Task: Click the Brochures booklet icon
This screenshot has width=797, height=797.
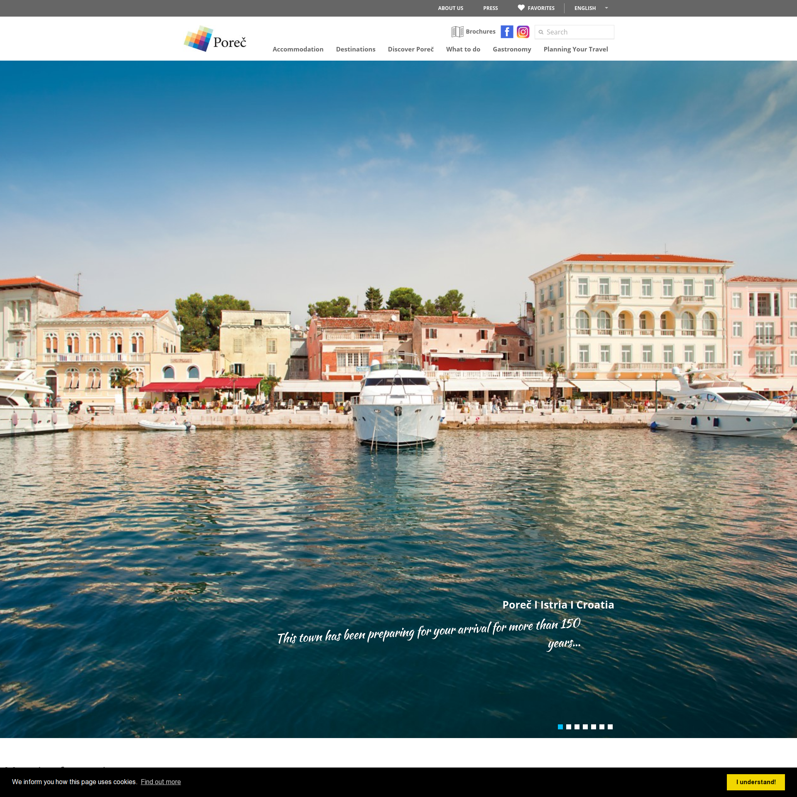Action: (457, 32)
